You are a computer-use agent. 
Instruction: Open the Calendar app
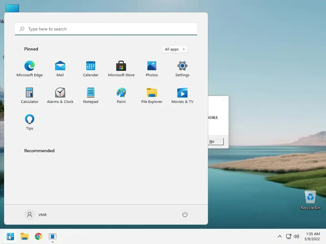pyautogui.click(x=91, y=69)
